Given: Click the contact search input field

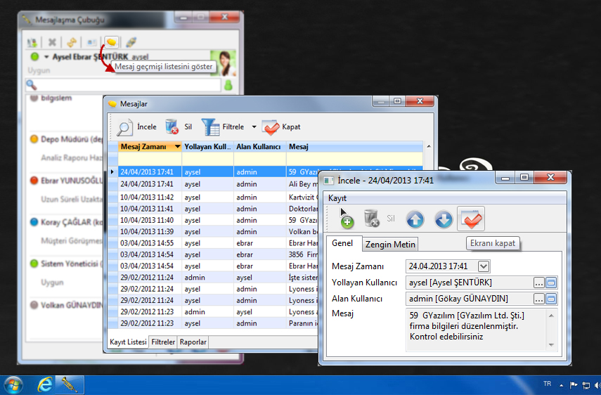Looking at the screenshot, I should 128,85.
